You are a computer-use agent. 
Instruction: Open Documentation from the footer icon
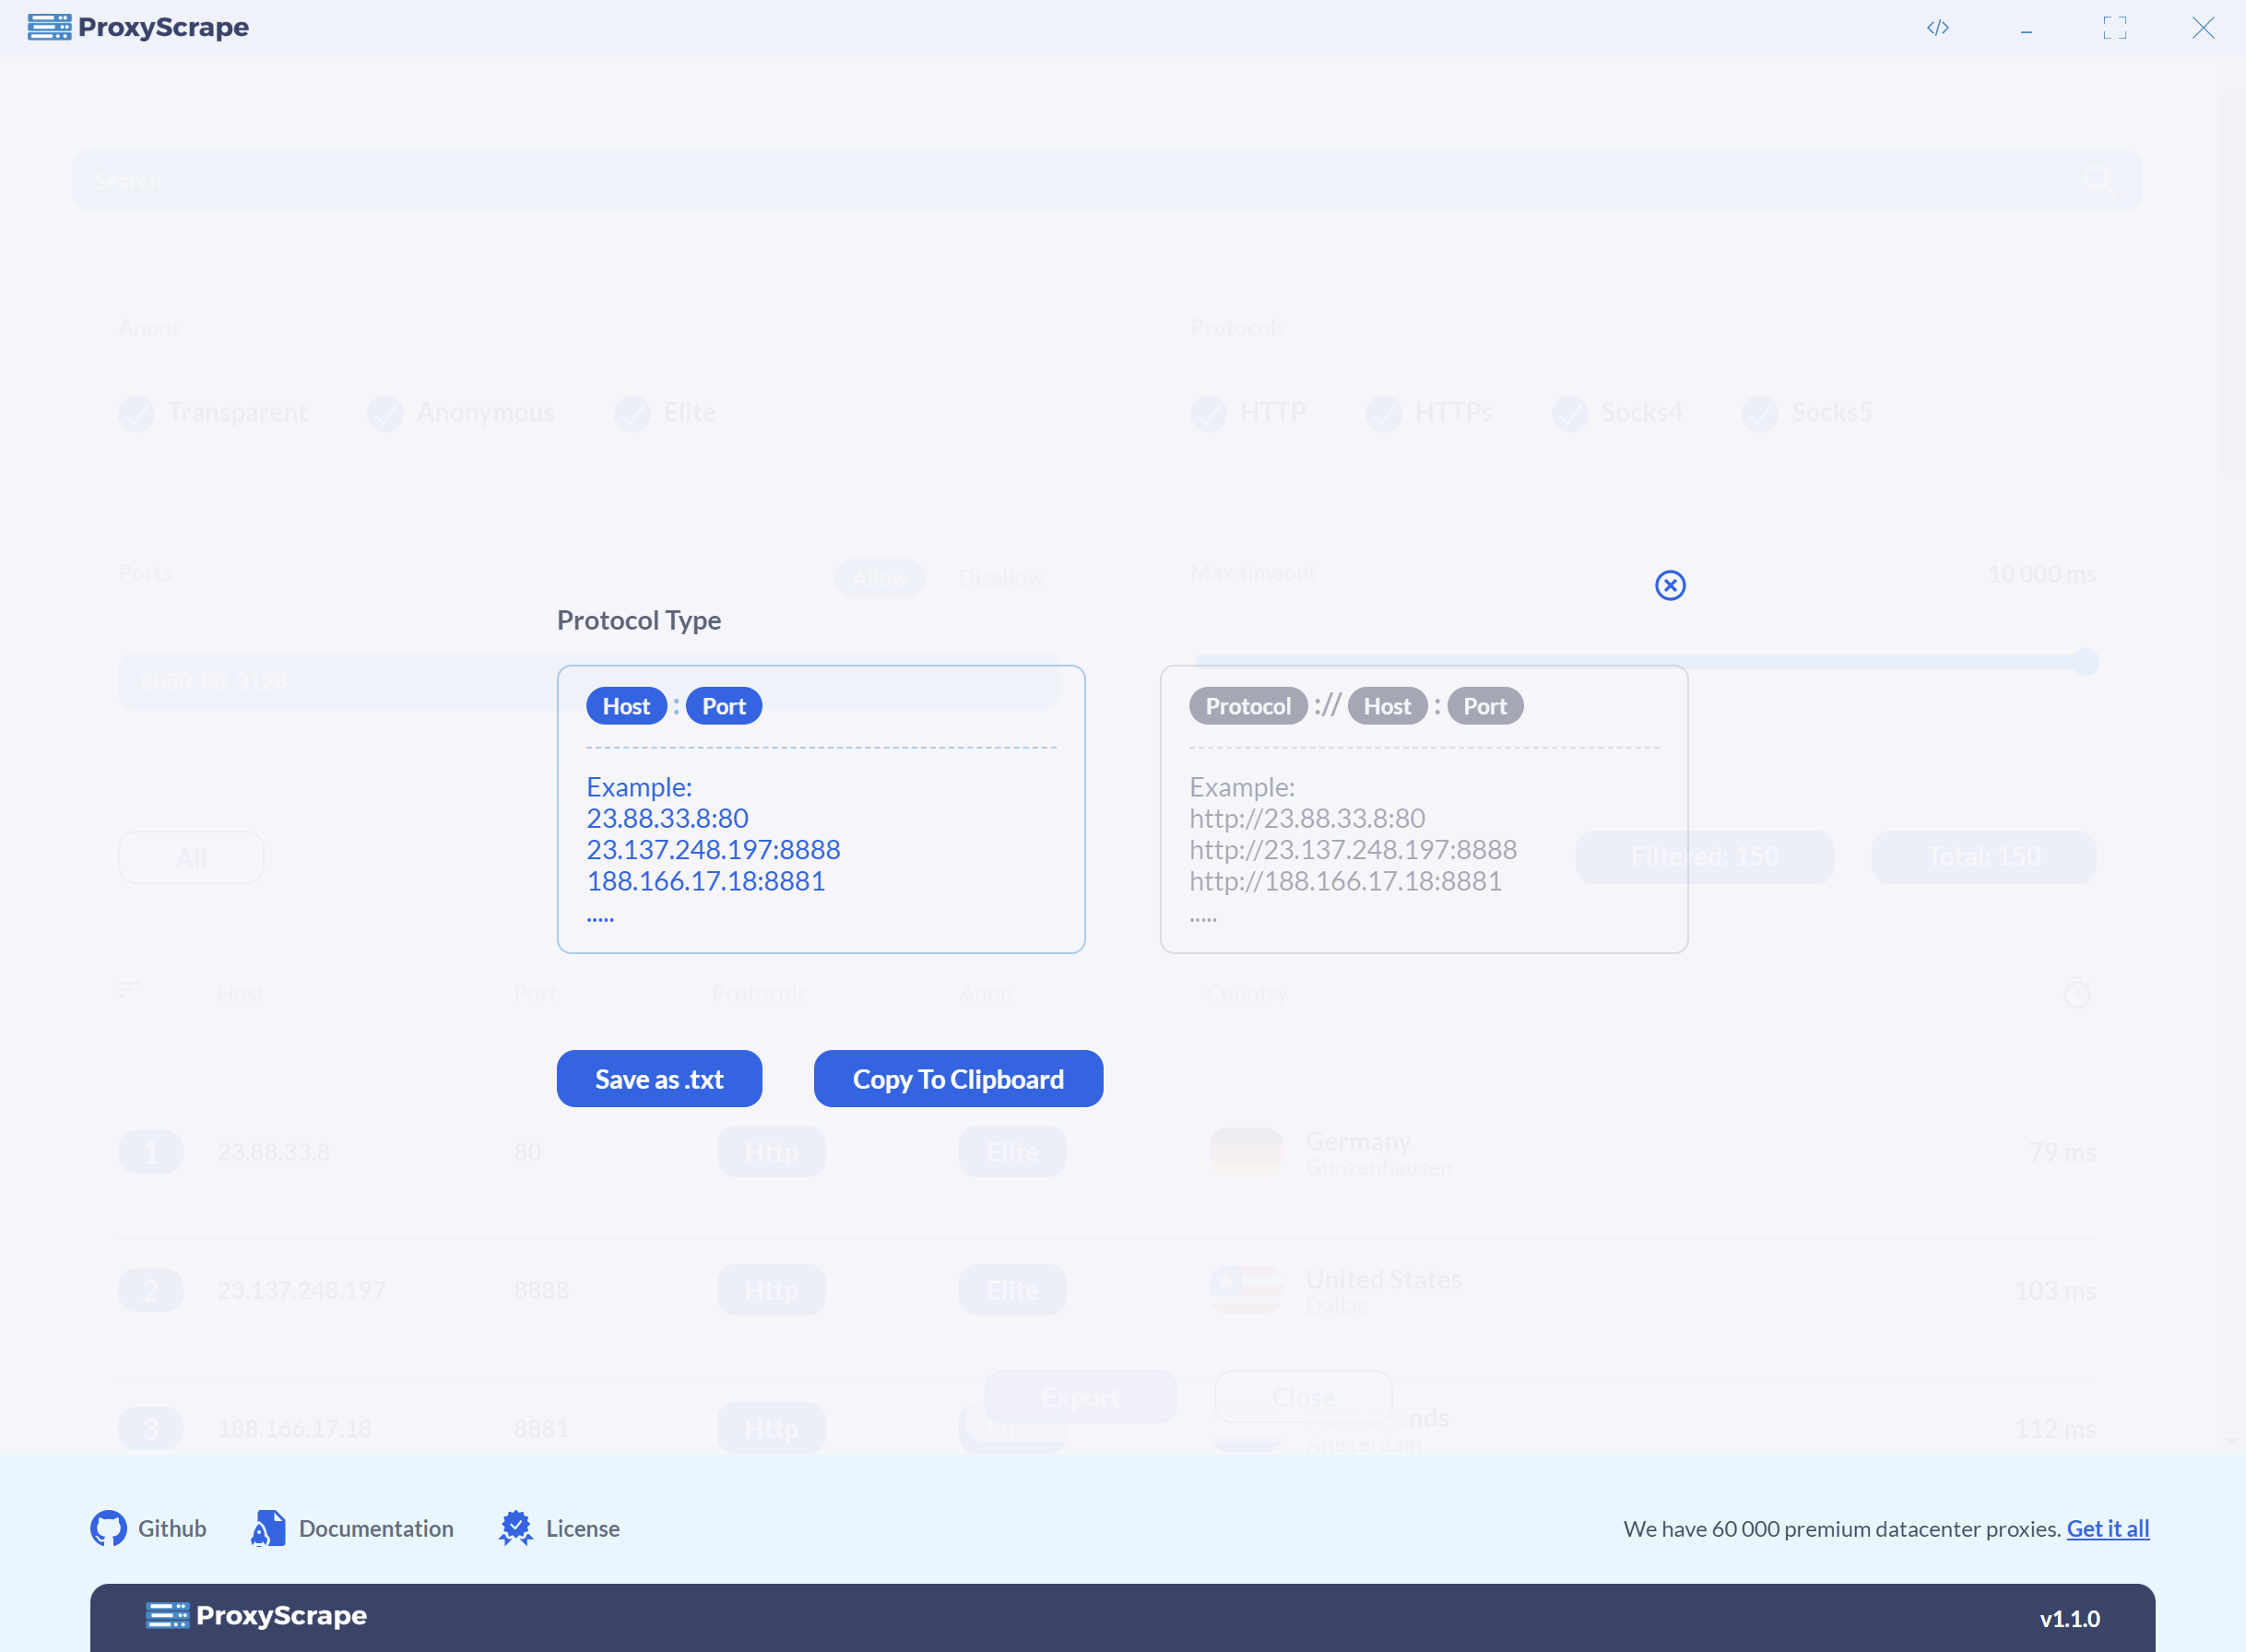(266, 1527)
